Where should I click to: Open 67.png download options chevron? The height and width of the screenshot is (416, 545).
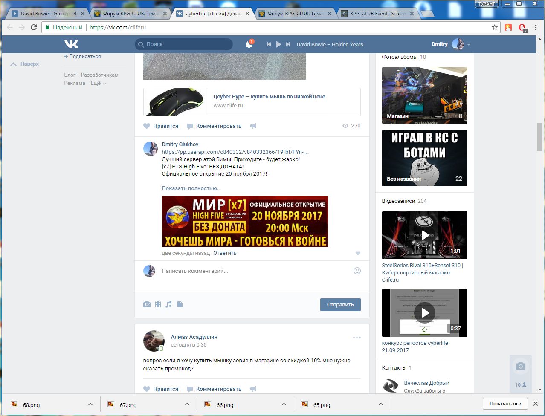[187, 404]
